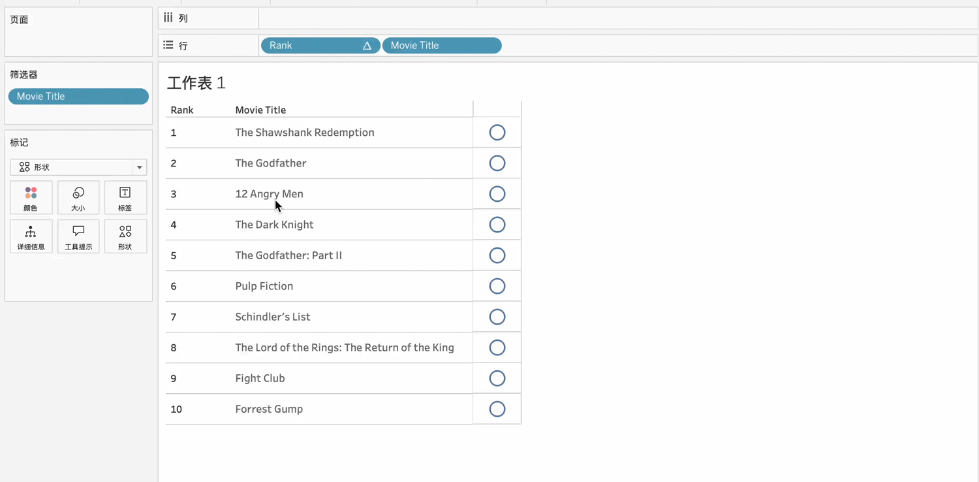The image size is (979, 482).
Task: Click the Schindler's List title cell
Action: pyautogui.click(x=273, y=317)
